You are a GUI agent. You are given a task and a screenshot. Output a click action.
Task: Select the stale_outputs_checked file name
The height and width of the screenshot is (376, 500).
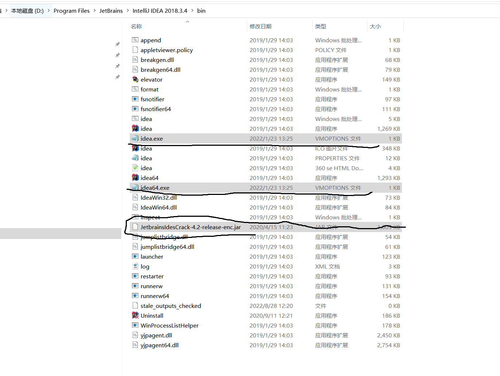pyautogui.click(x=171, y=306)
